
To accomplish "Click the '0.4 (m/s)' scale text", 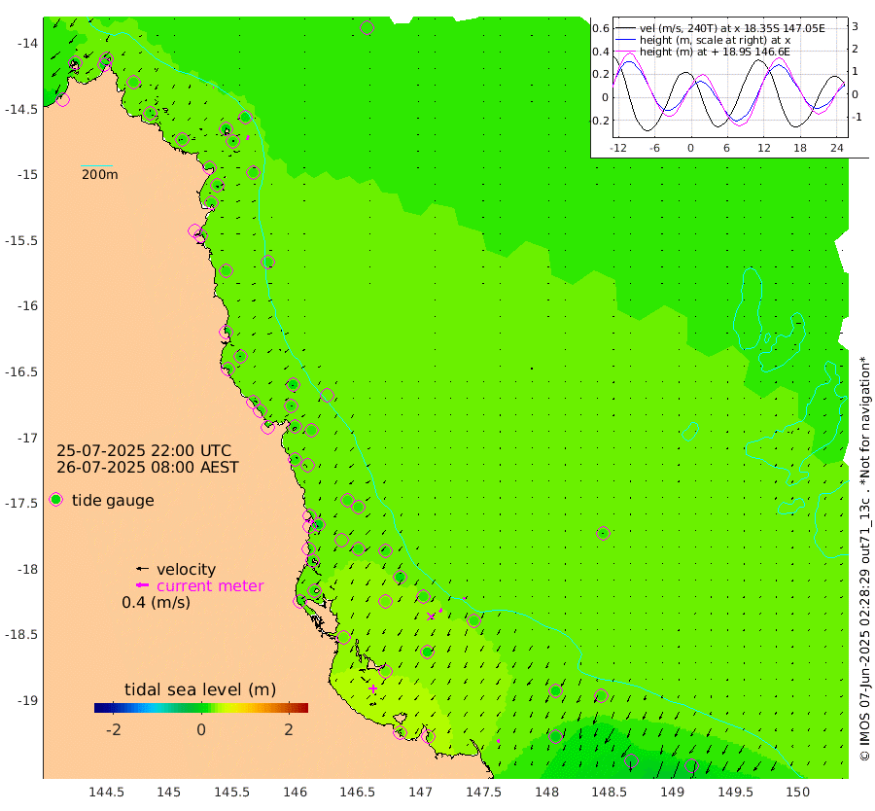I will pos(156,602).
